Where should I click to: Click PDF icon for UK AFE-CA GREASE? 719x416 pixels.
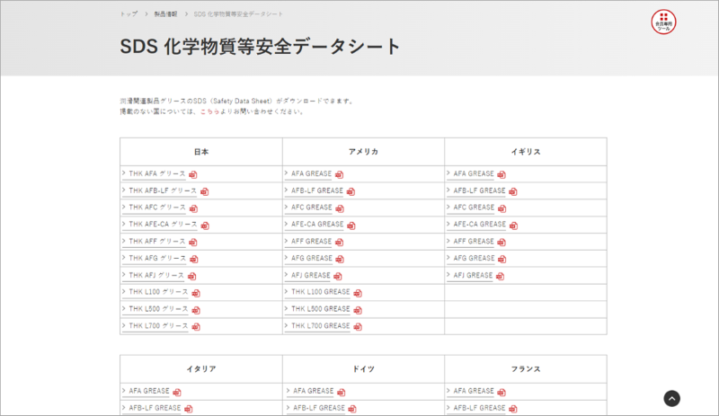pos(514,226)
